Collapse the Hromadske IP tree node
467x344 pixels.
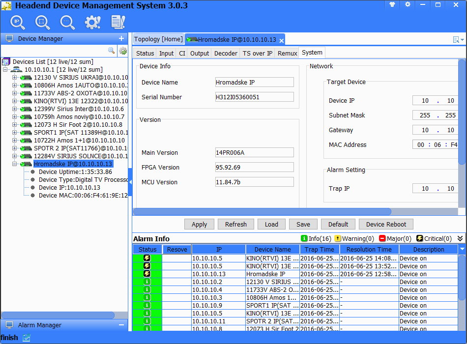click(x=14, y=164)
